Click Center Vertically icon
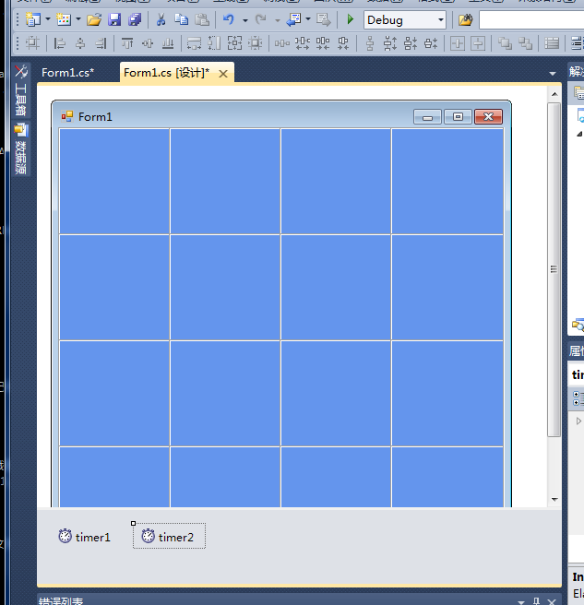 click(x=478, y=43)
